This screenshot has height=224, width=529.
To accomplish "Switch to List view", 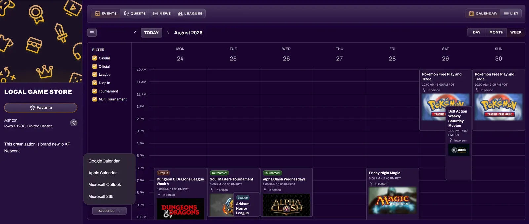I will 511,14.
